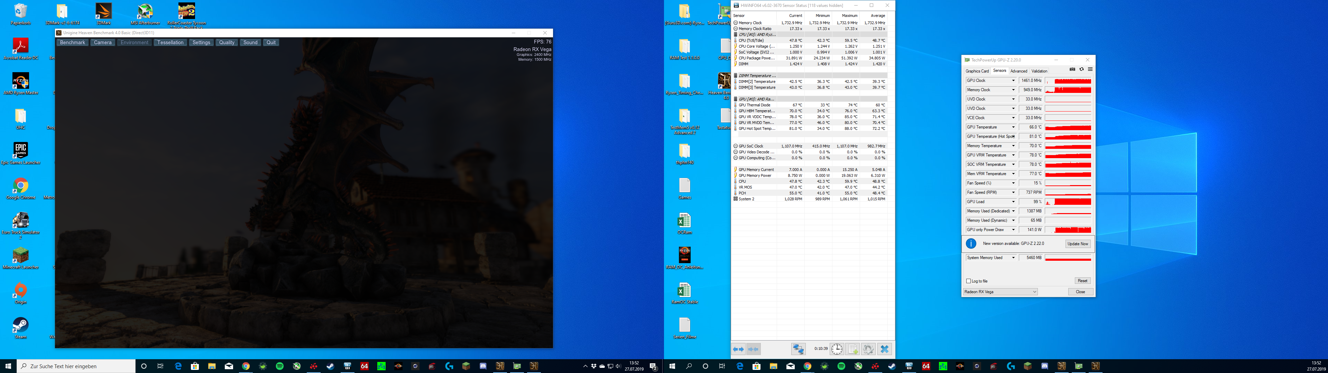Open the GPU-Z hamburger menu
Viewport: 1328px width, 373px height.
click(x=1090, y=69)
